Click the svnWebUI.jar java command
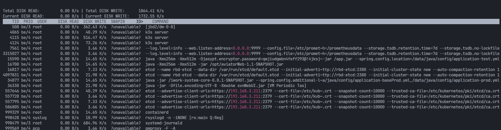 pyautogui.click(x=226, y=86)
